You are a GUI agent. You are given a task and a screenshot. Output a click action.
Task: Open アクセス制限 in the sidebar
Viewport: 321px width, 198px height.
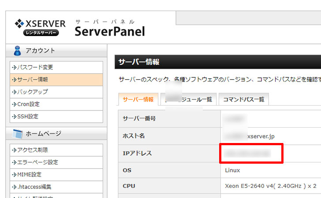click(56, 150)
